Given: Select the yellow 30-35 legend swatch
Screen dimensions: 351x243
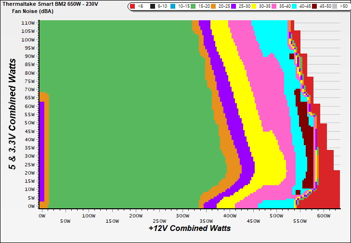Looking at the screenshot, I should pos(254,7).
